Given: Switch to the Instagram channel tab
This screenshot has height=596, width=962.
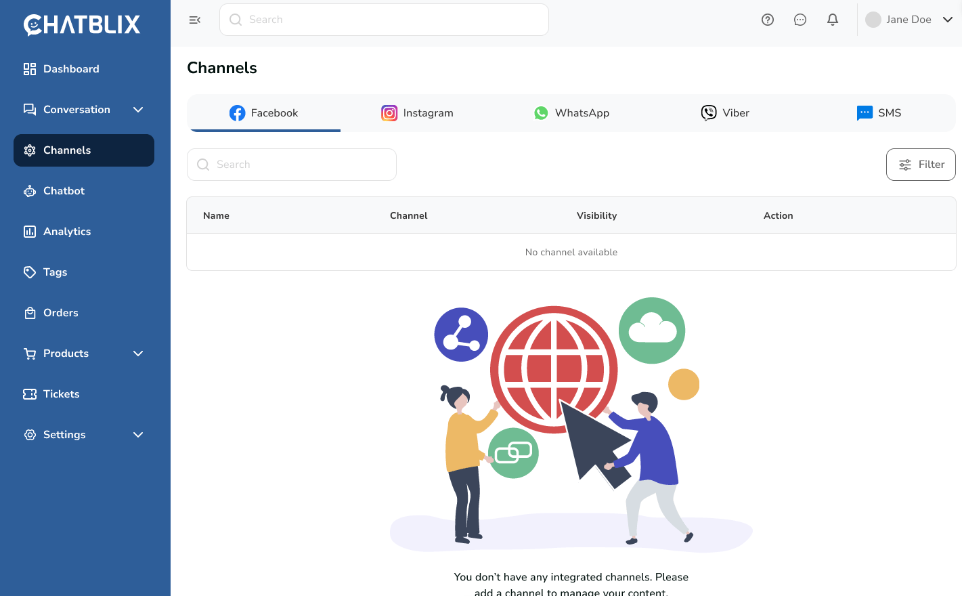Looking at the screenshot, I should 417,112.
